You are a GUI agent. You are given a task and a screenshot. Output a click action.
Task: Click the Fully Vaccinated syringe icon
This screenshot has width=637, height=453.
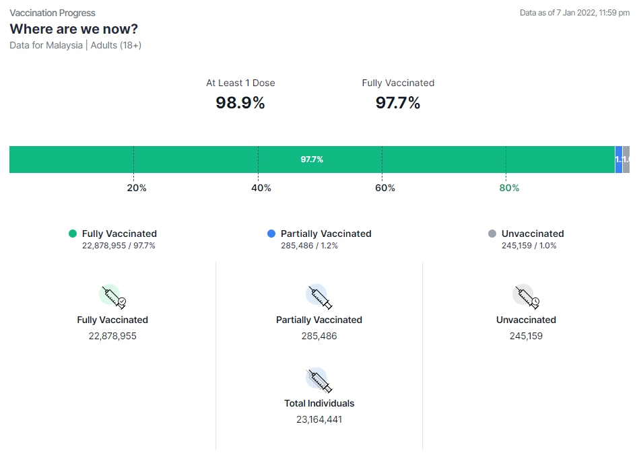112,296
